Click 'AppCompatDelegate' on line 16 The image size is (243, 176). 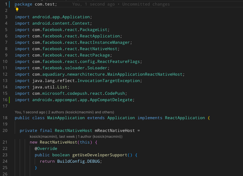click(111, 100)
